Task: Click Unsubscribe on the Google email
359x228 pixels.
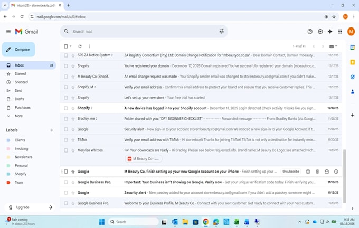Action: pos(291,172)
